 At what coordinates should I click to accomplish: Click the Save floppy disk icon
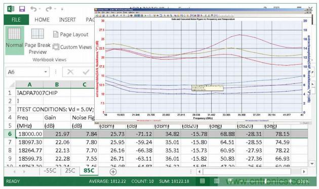(x=22, y=9)
